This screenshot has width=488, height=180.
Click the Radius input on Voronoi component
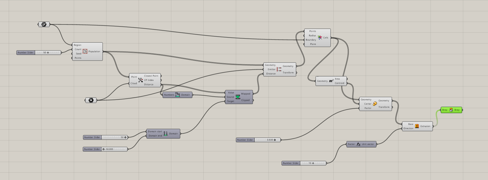tap(312, 36)
